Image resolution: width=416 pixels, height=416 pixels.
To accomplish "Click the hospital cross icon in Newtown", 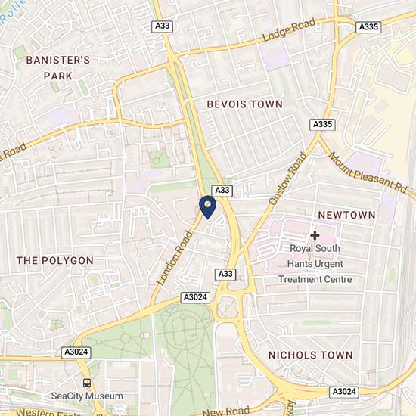I will (315, 235).
